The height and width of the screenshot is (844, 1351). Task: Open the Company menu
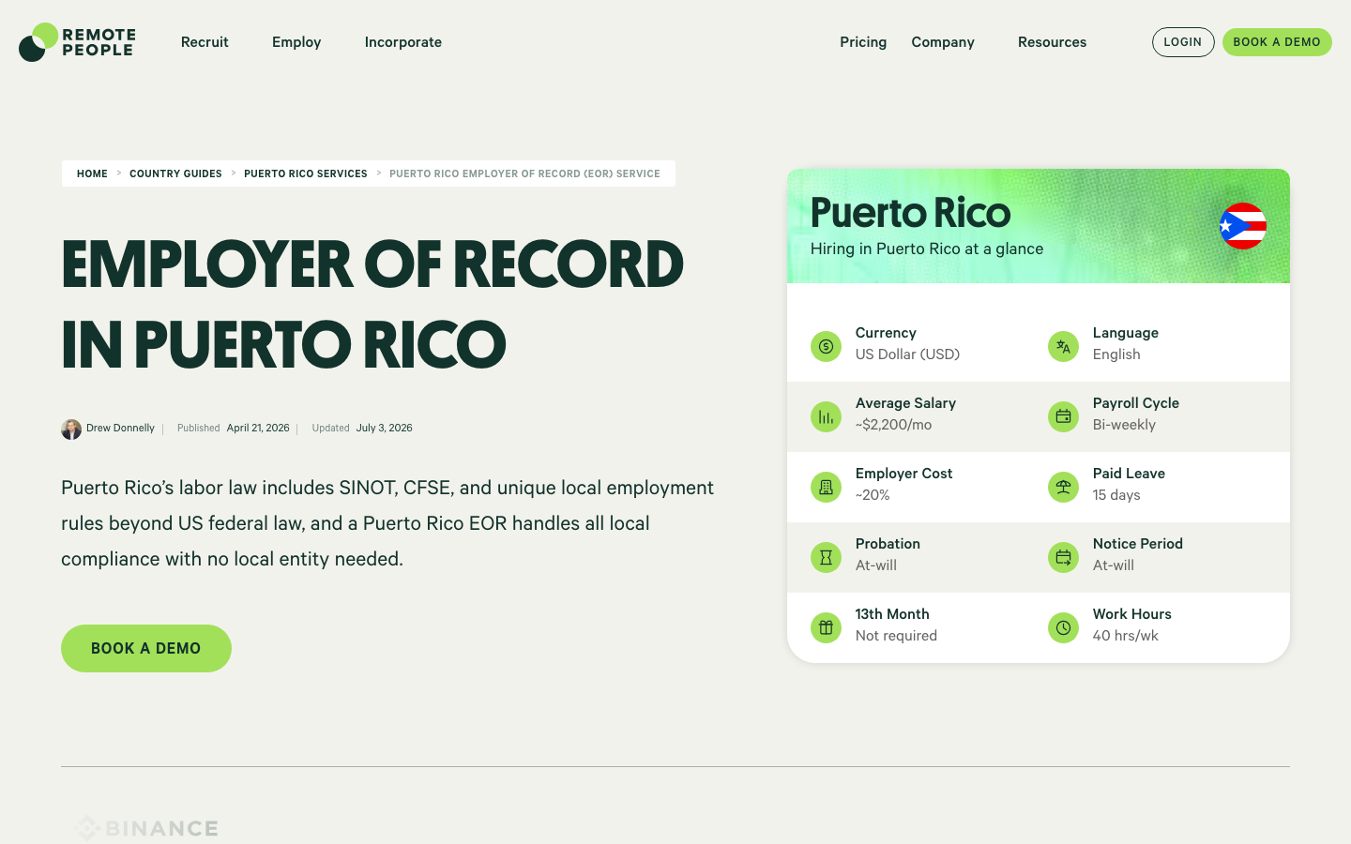pos(943,42)
